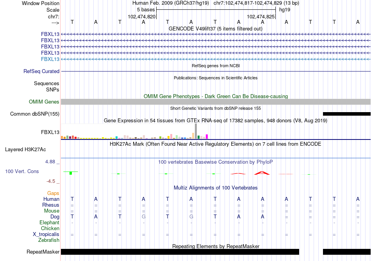Click the Chicken species label
The image size is (371, 261).
(x=50, y=228)
